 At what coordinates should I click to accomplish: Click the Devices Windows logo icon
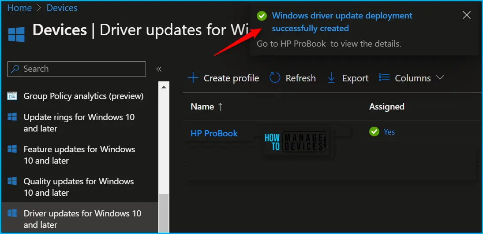coord(16,34)
